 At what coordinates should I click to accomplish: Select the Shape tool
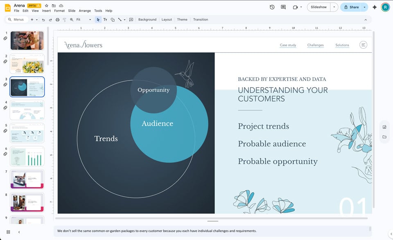[x=113, y=20]
